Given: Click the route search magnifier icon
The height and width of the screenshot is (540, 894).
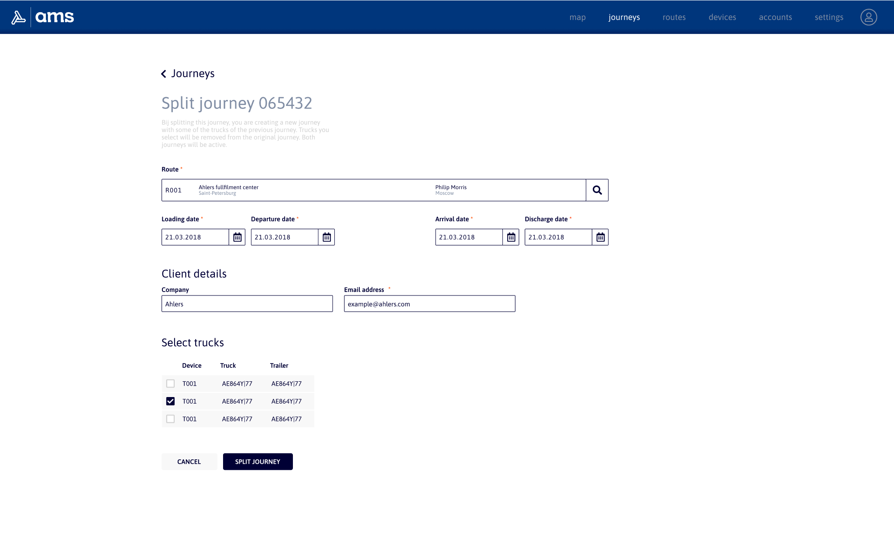Looking at the screenshot, I should pos(597,190).
